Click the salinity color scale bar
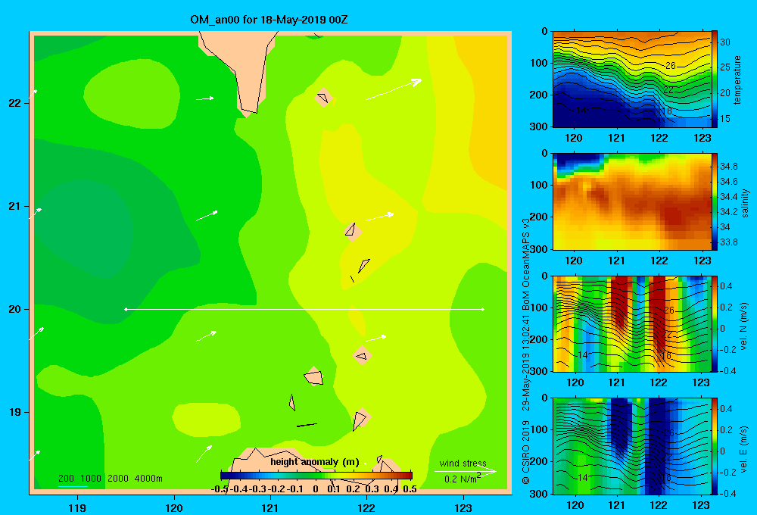This screenshot has width=757, height=515. coord(715,201)
